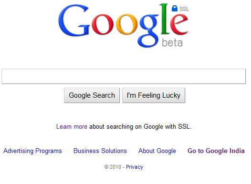Click the yellow letter o in the Google logo

click(126, 24)
